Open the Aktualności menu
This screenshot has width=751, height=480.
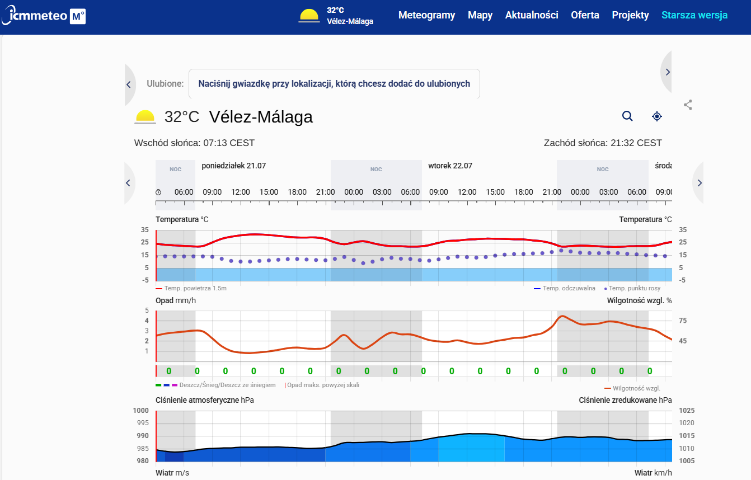532,15
